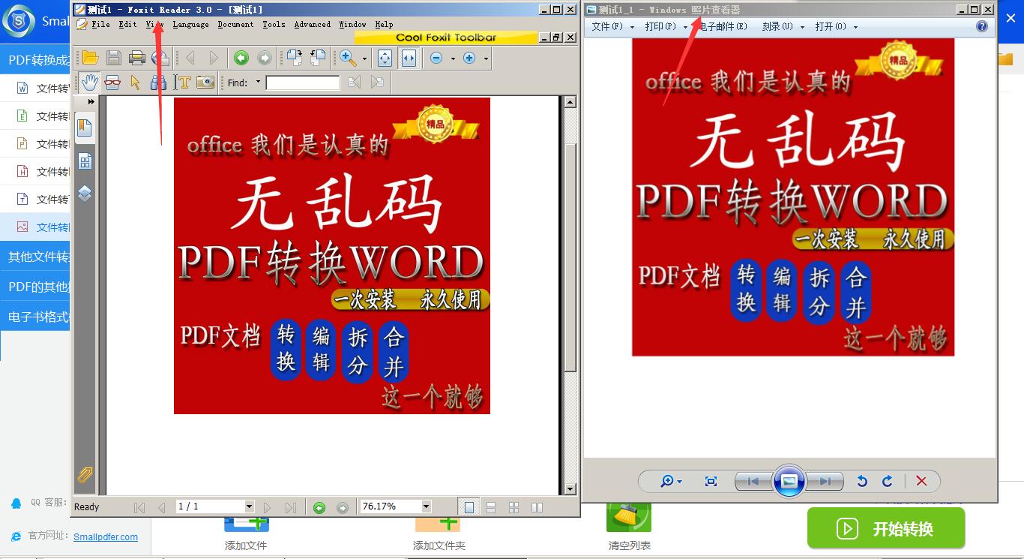Open the Smallpdfer.com website link
Viewport: 1024px width, 559px height.
point(106,536)
